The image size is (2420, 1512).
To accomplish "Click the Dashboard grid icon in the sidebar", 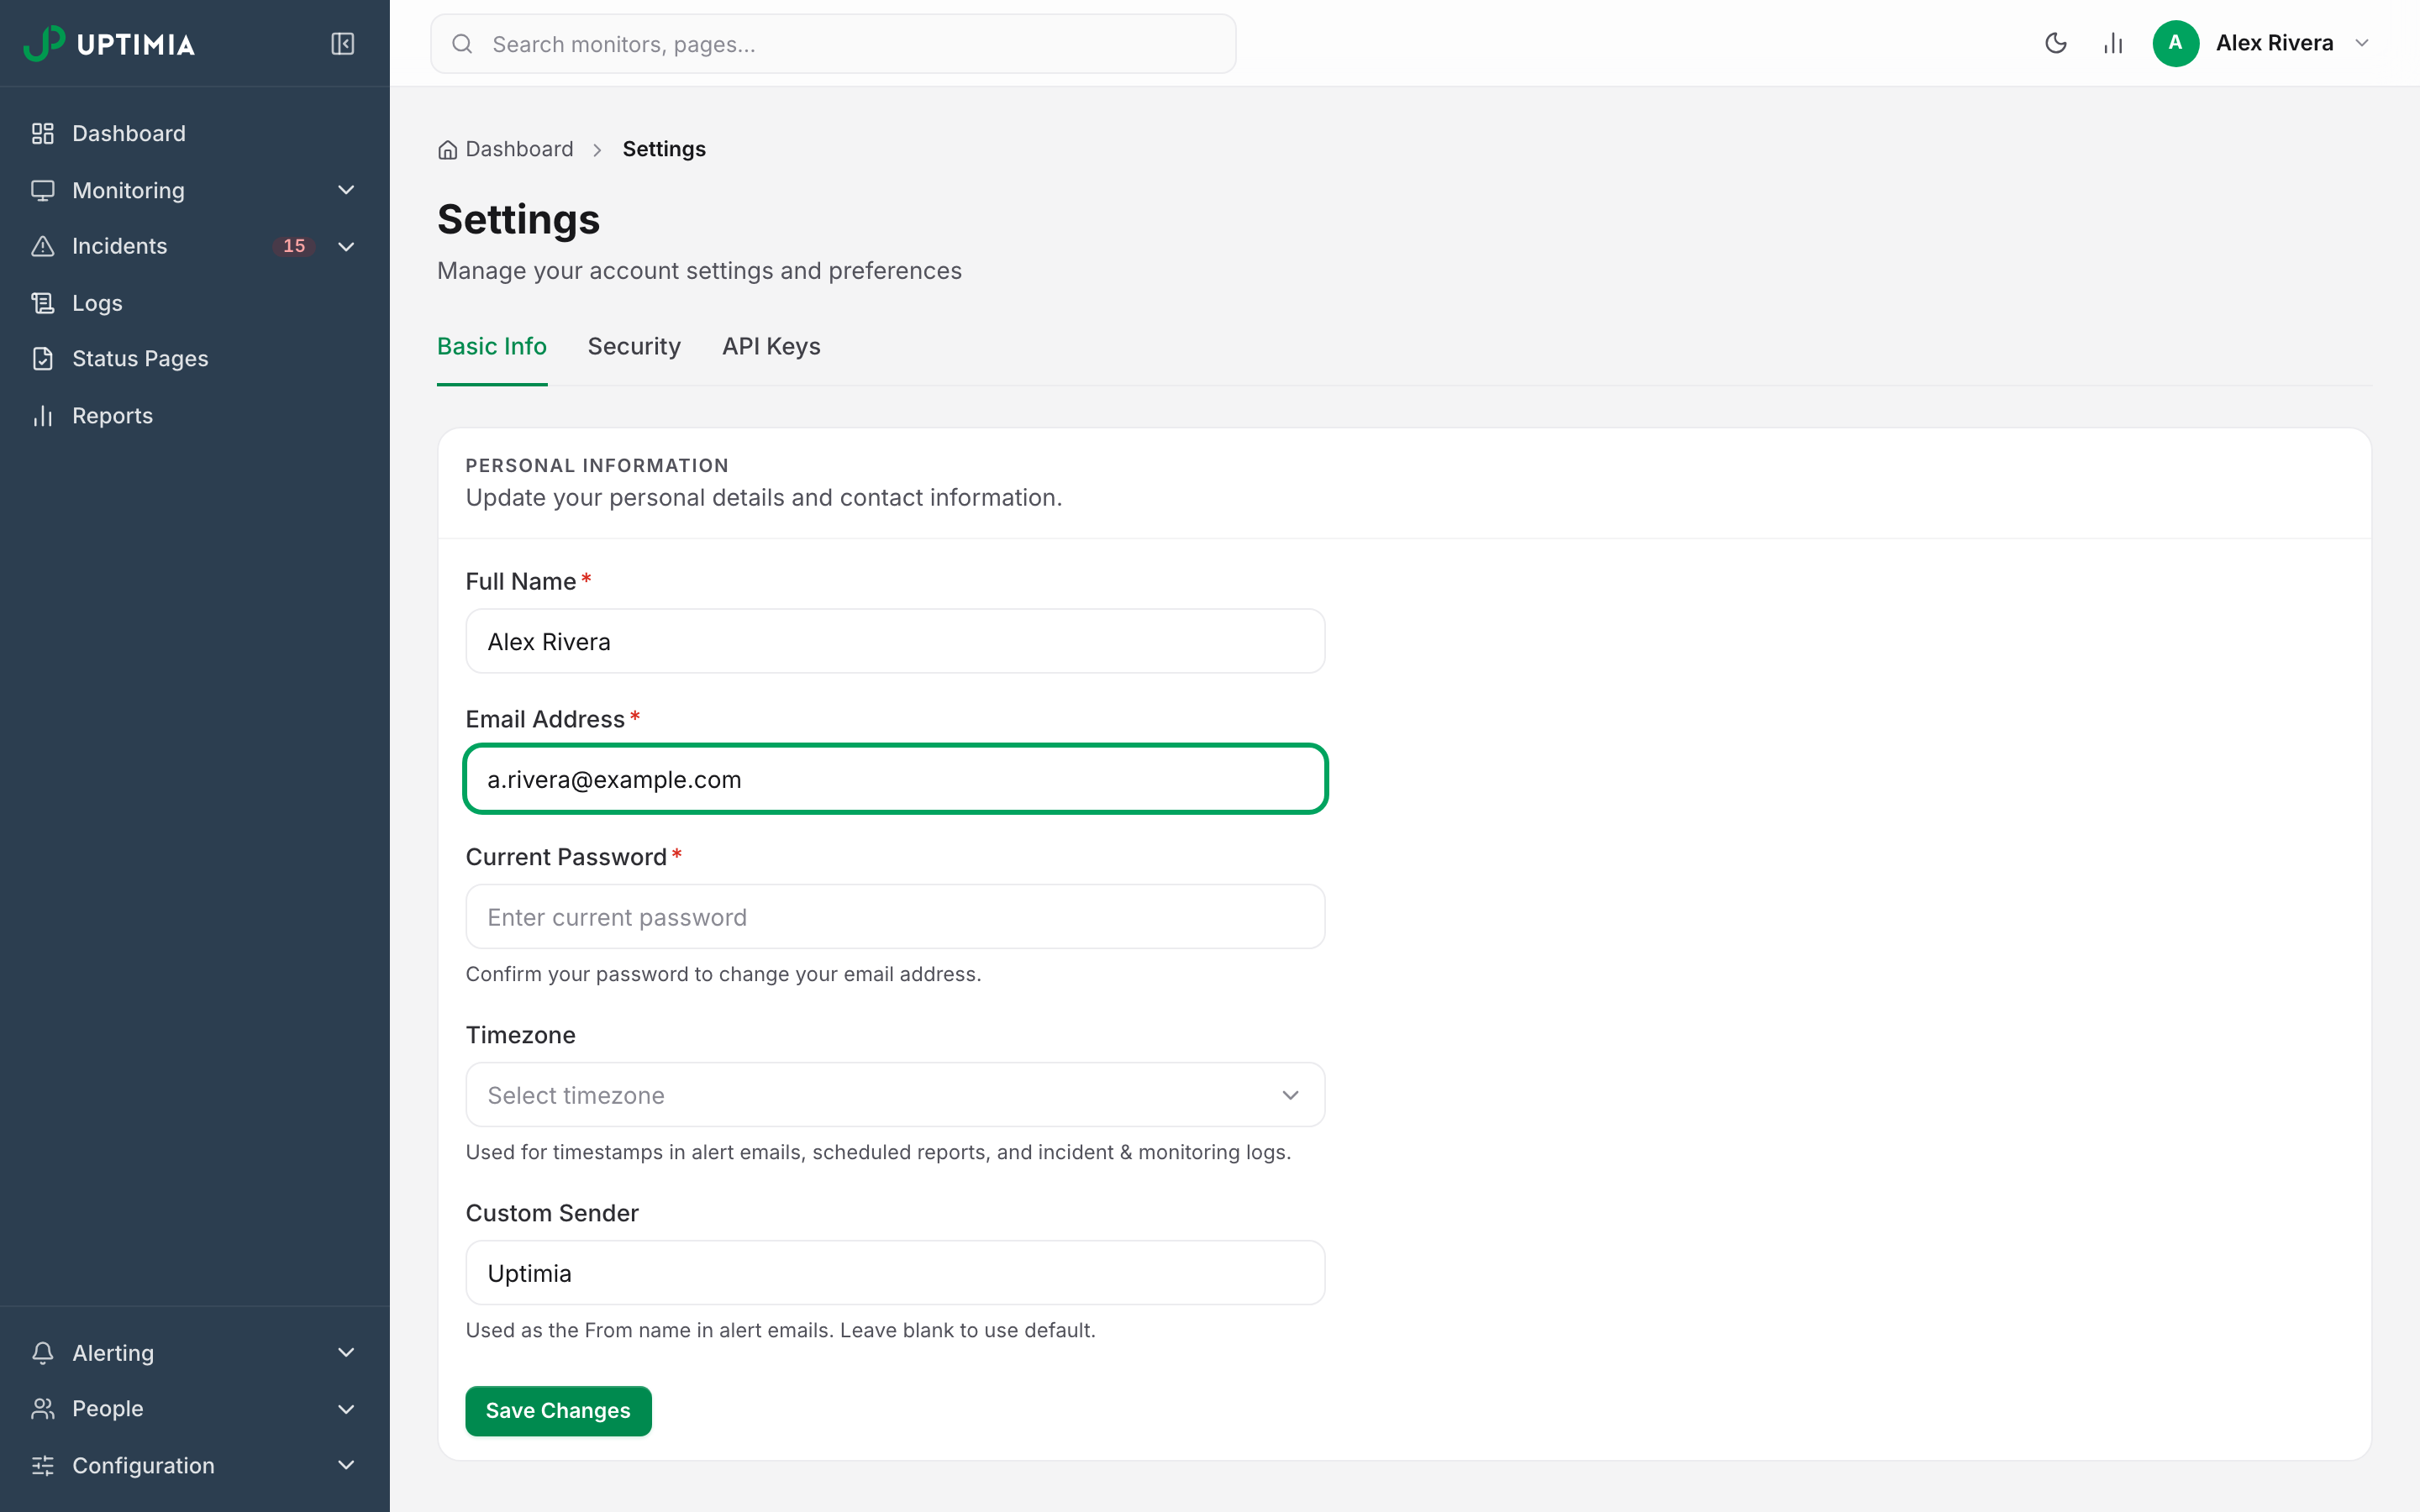I will [43, 133].
